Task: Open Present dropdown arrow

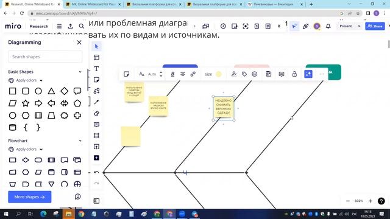Action: 359,26
